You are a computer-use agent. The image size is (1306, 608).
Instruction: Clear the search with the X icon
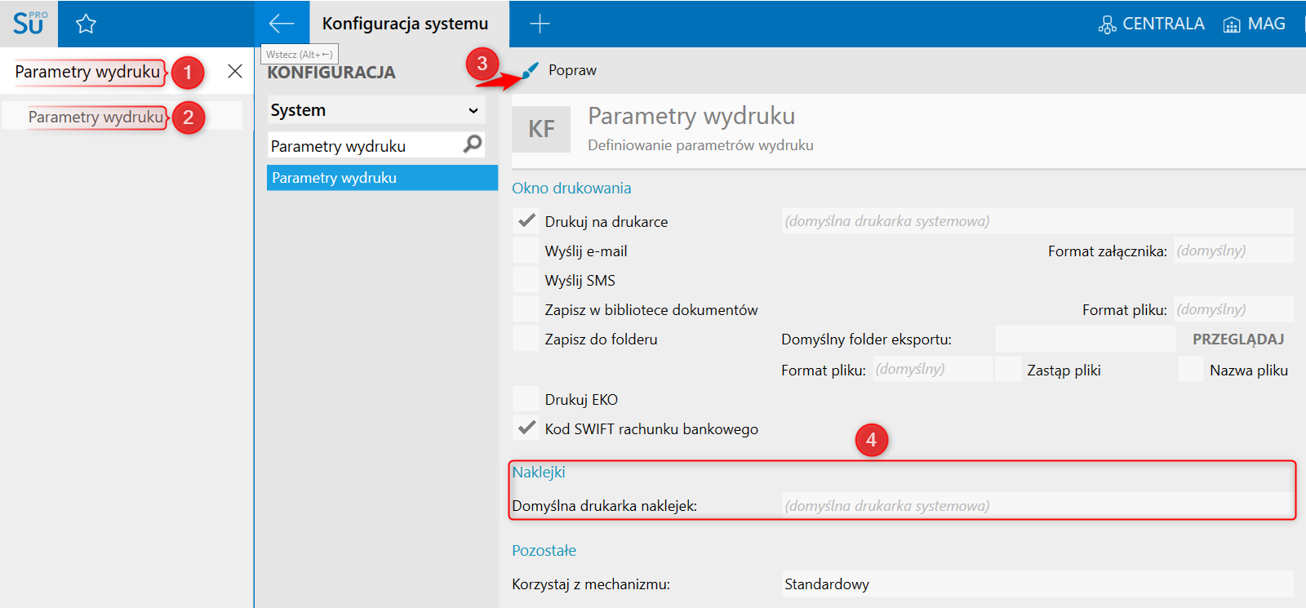click(x=235, y=71)
